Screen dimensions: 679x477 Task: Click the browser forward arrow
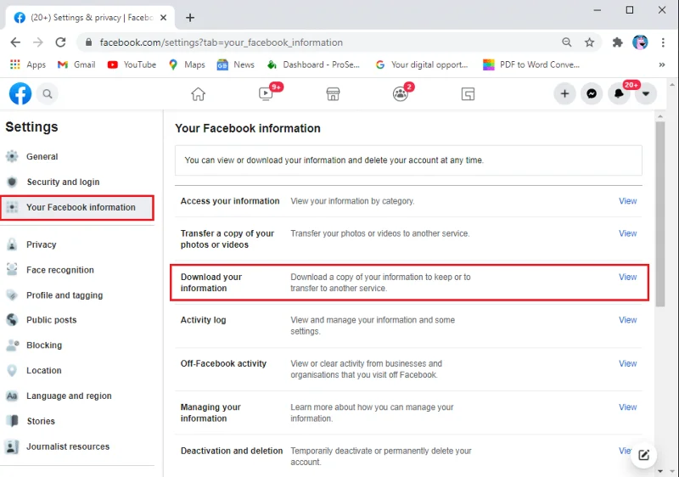(x=38, y=42)
